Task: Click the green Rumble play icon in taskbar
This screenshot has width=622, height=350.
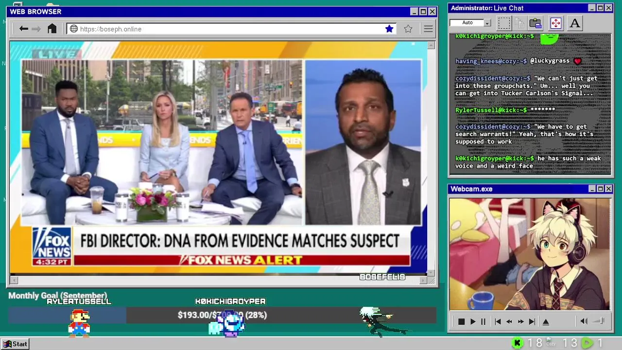Action: point(587,343)
